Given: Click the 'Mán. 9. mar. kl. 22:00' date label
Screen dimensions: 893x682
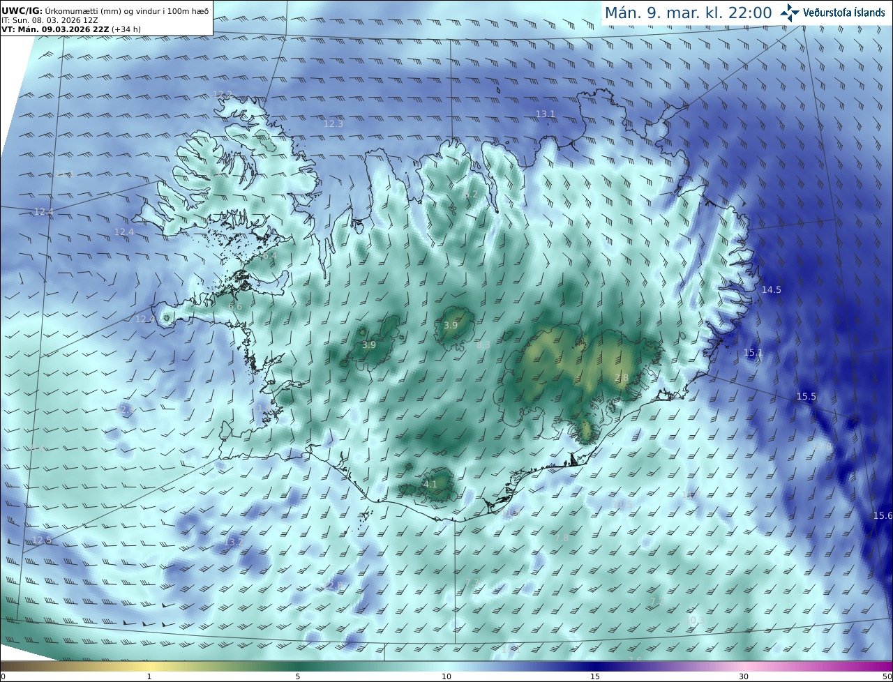Looking at the screenshot, I should (x=688, y=13).
